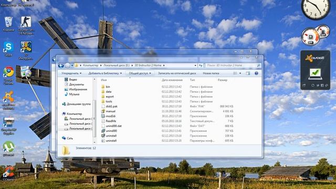This screenshot has width=336, height=189.
Task: Click Записать на оптический диск button
Action: pos(177,73)
